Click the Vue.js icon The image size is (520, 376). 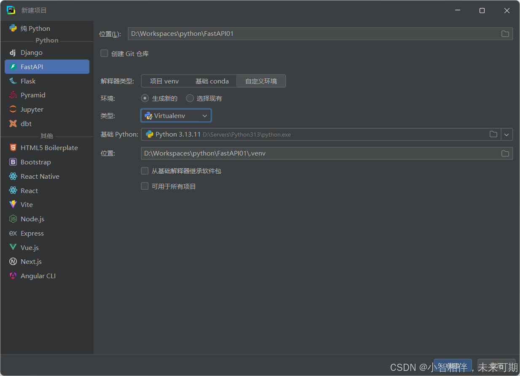pos(13,247)
